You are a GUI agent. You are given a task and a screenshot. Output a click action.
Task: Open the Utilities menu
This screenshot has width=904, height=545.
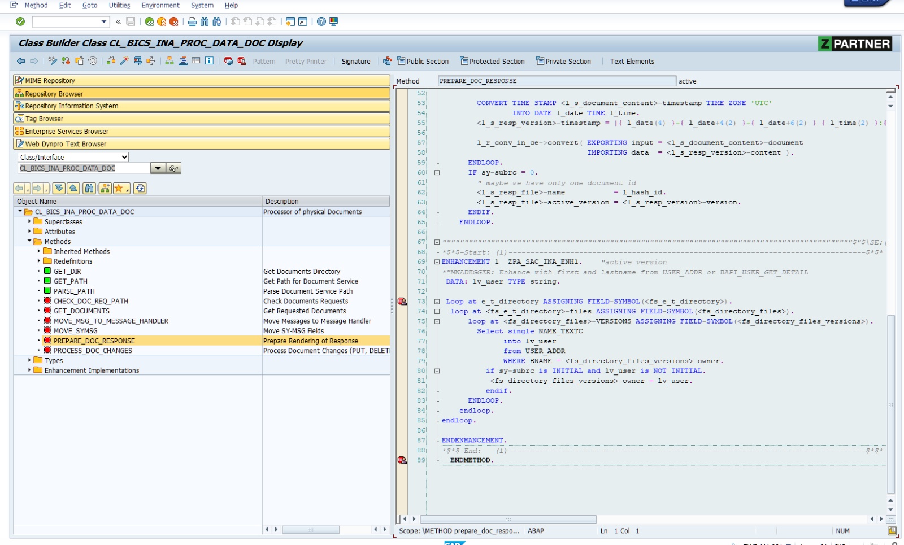pyautogui.click(x=119, y=5)
